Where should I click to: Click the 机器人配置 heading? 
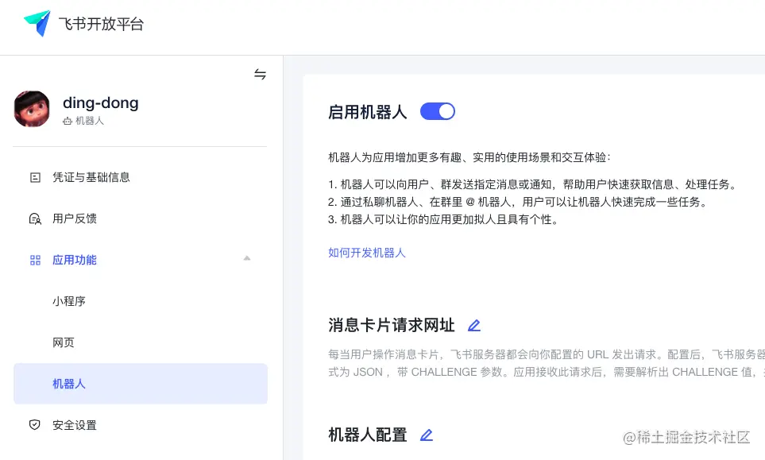[x=367, y=435]
